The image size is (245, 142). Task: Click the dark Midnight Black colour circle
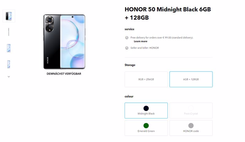(x=146, y=108)
